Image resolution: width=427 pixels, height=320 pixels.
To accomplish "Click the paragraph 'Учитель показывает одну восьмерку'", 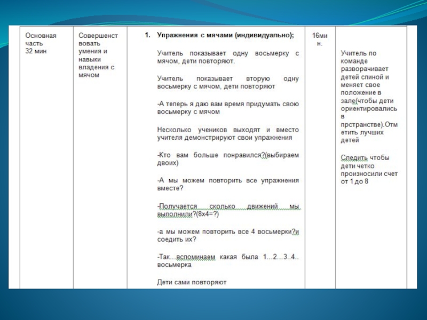I will [228, 57].
